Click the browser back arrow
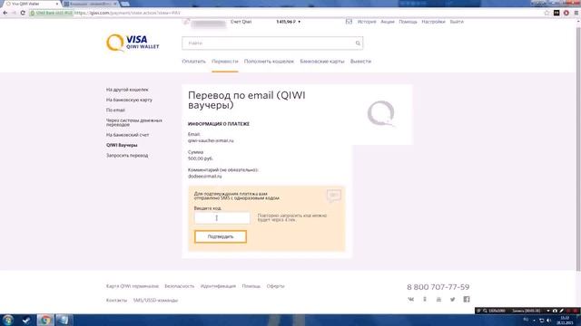Viewport: 581px width, 326px height. [x=5, y=13]
